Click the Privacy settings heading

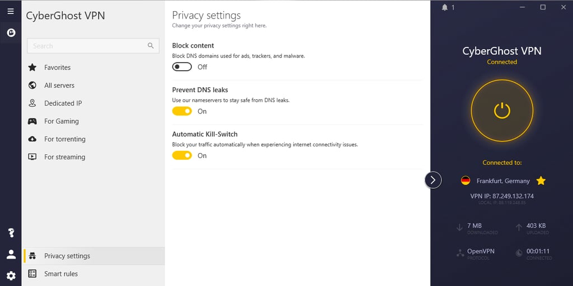pyautogui.click(x=206, y=15)
